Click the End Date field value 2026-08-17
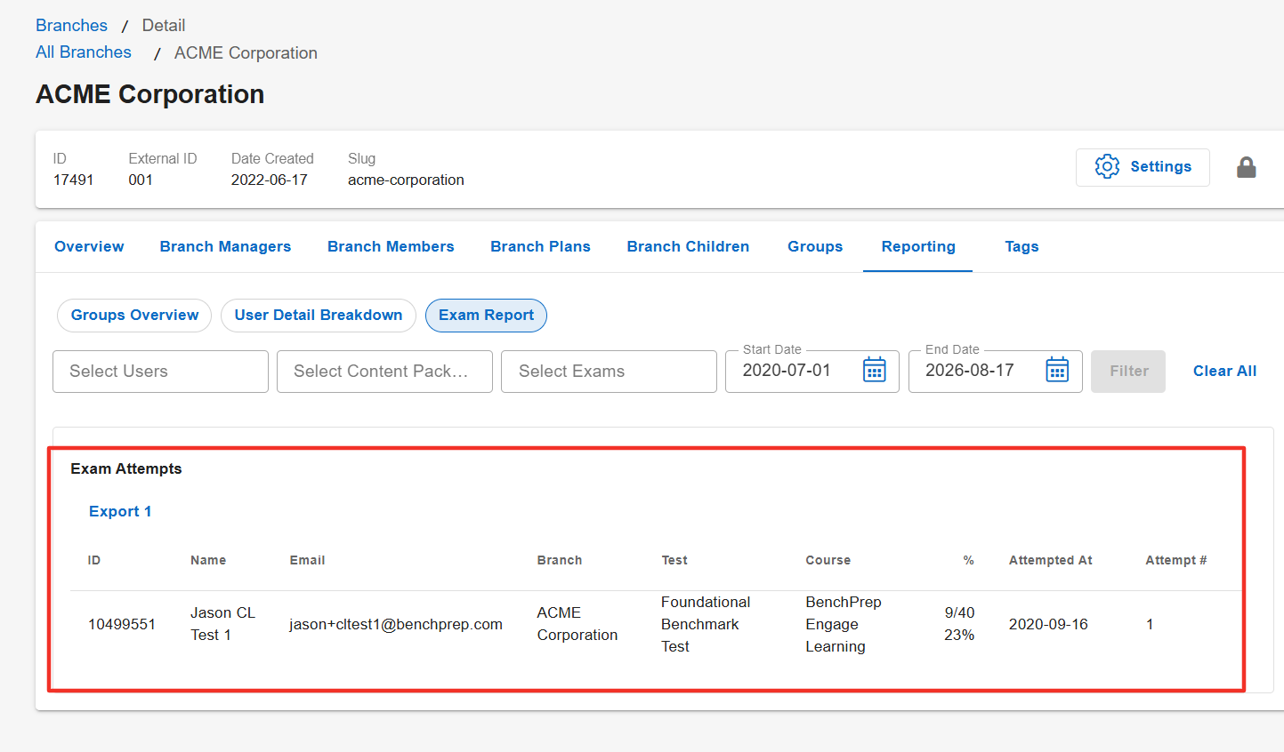 coord(970,370)
